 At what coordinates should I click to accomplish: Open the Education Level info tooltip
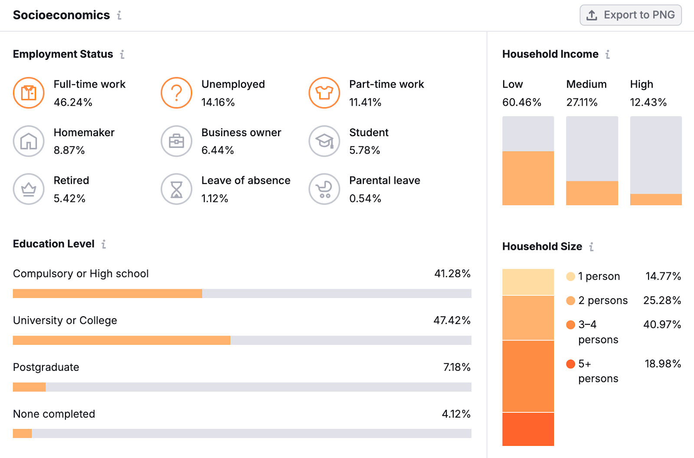click(104, 244)
